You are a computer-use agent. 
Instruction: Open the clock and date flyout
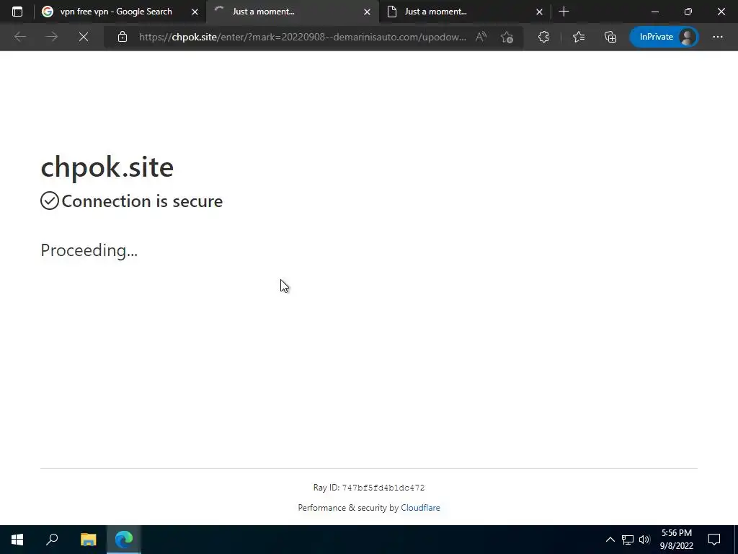[676, 540]
